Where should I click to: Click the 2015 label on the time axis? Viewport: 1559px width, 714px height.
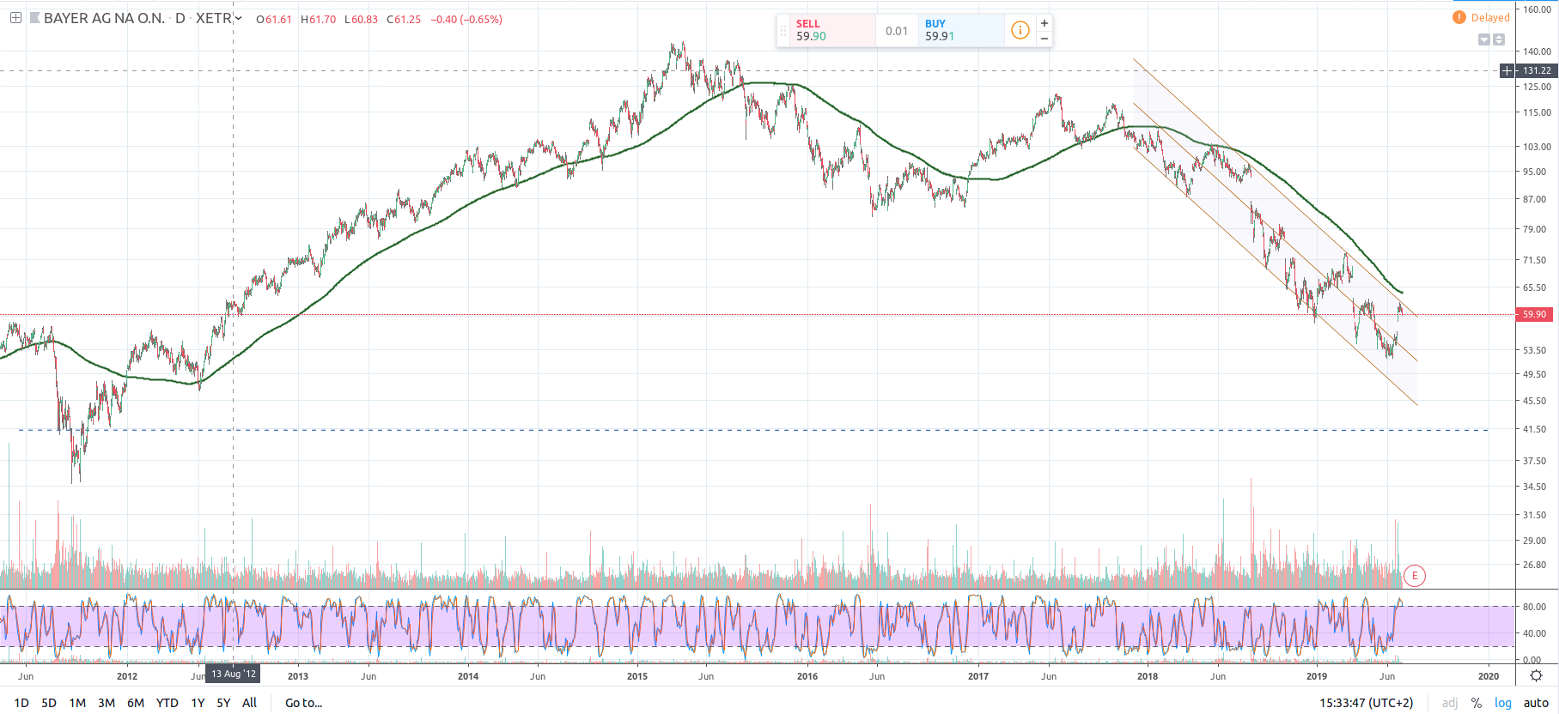click(x=637, y=676)
